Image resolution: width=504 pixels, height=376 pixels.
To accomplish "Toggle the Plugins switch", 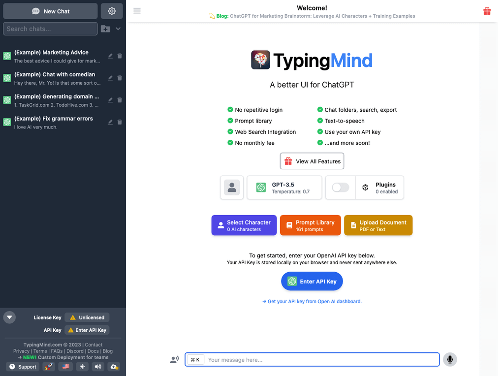I will (340, 188).
